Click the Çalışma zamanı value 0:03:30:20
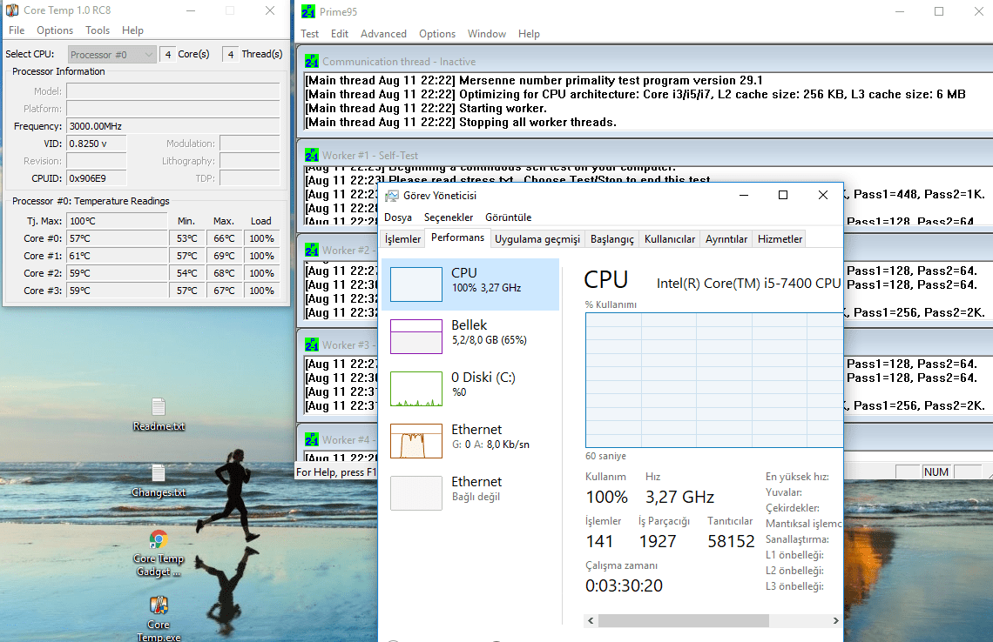993x642 pixels. point(624,585)
